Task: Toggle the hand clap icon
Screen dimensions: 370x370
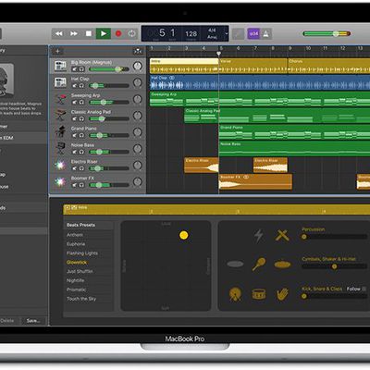Action: pos(282,294)
